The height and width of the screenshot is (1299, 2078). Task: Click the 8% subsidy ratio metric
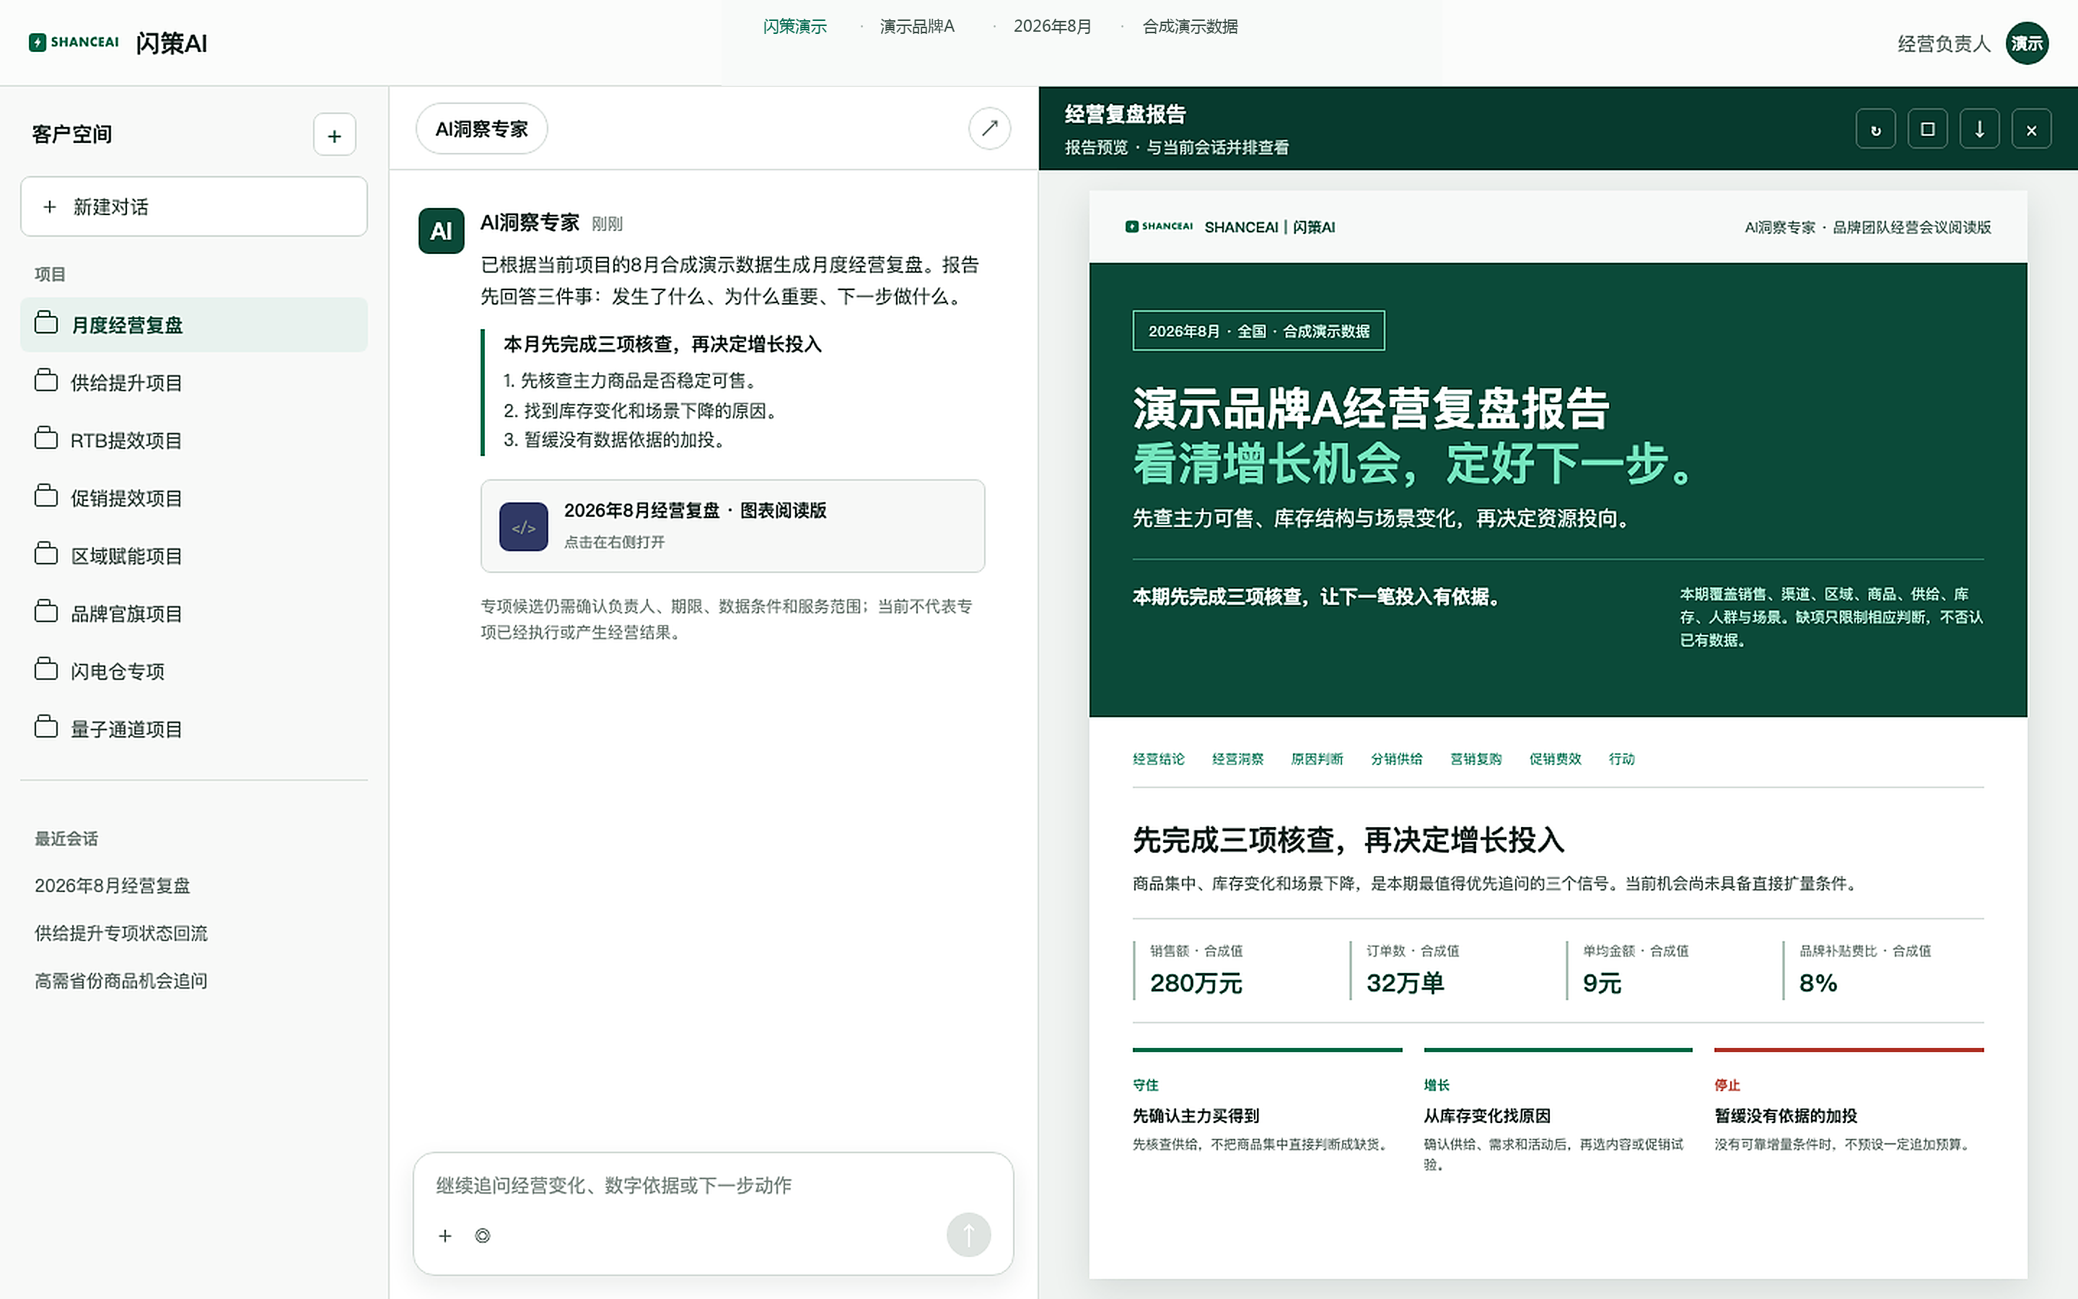click(x=1818, y=982)
